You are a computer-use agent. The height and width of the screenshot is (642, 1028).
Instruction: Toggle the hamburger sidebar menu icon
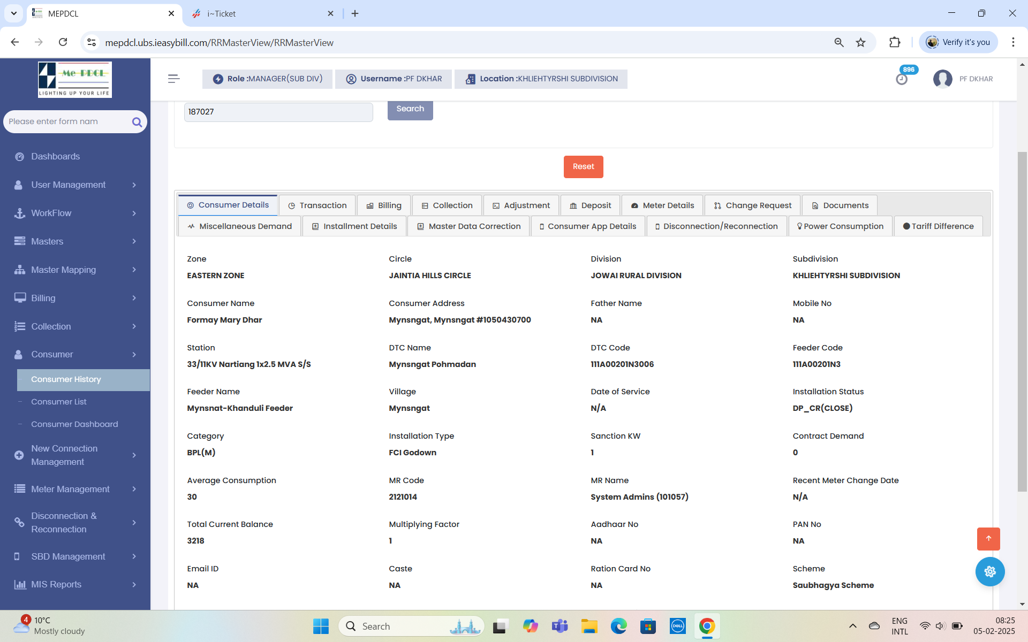173,79
